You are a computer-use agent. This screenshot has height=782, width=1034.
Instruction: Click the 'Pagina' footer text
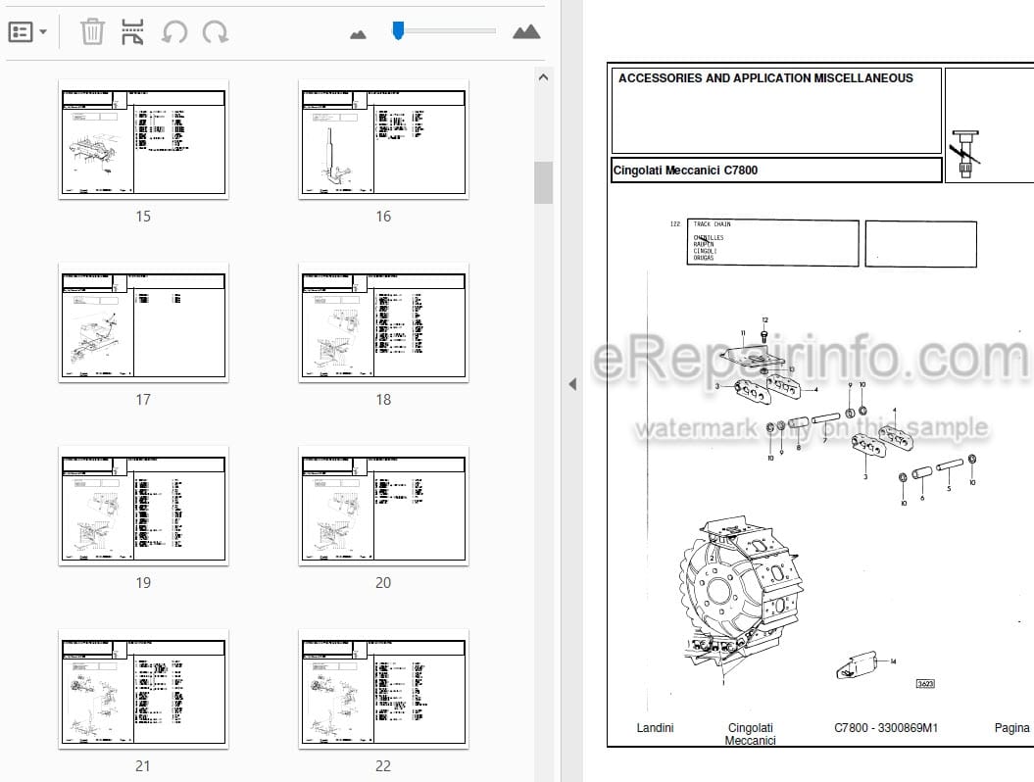tap(1011, 728)
